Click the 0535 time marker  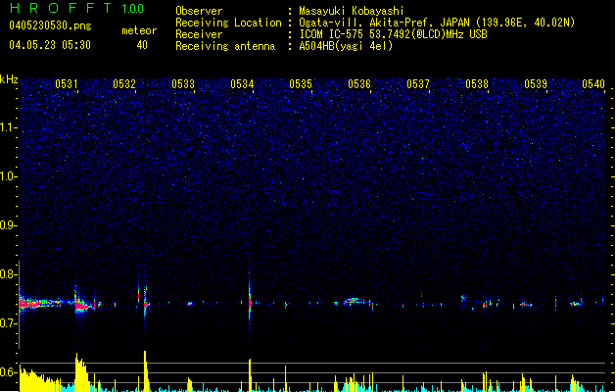coord(301,83)
